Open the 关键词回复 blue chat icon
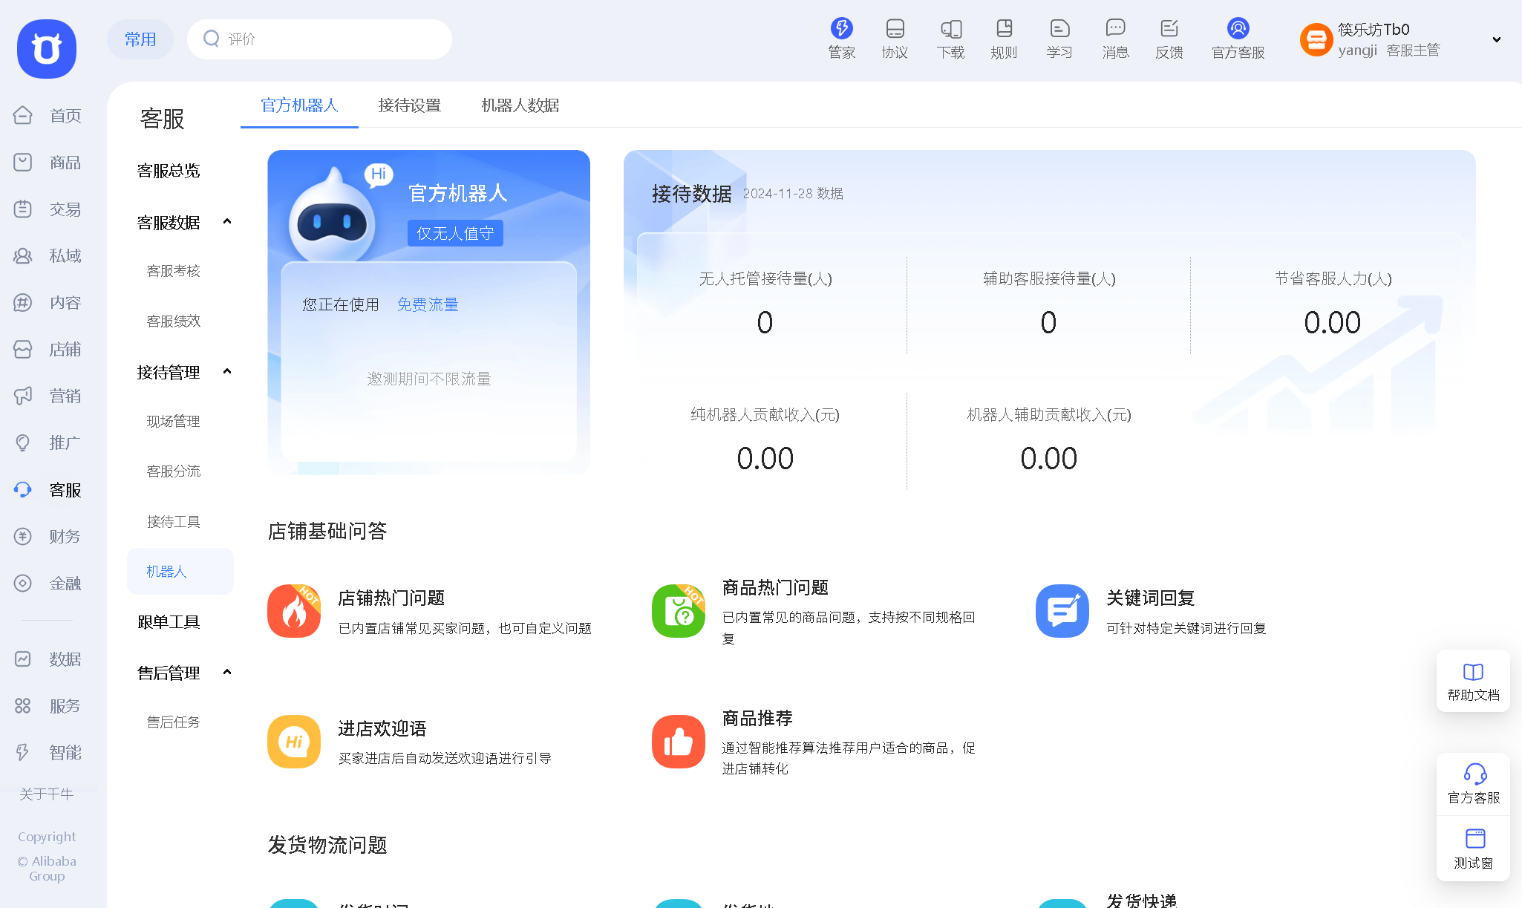1522x908 pixels. (x=1062, y=611)
